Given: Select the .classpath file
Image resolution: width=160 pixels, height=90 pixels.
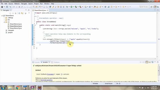Looking at the screenshot, I should coord(11,30).
